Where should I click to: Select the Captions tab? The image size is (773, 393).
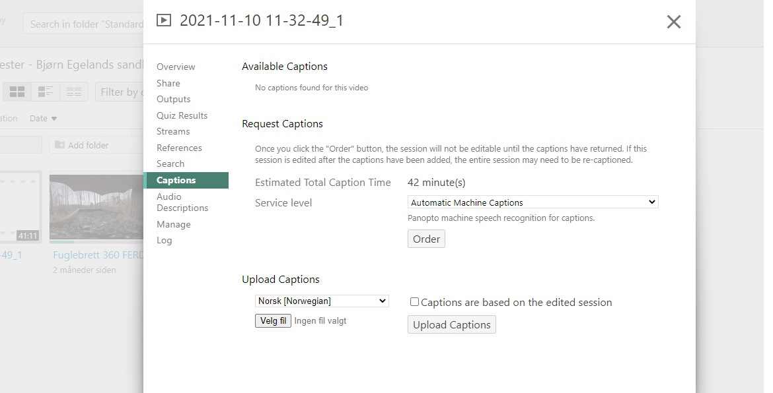click(186, 180)
